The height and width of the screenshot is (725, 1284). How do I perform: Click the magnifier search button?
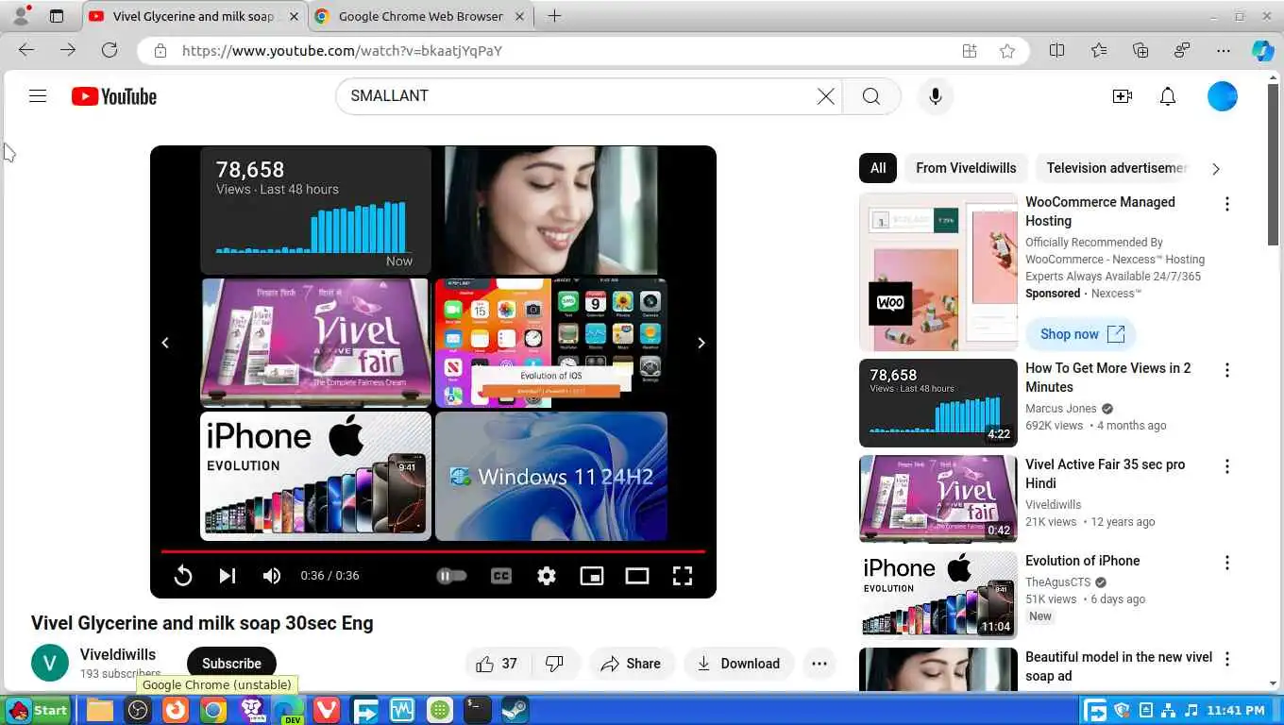(871, 96)
